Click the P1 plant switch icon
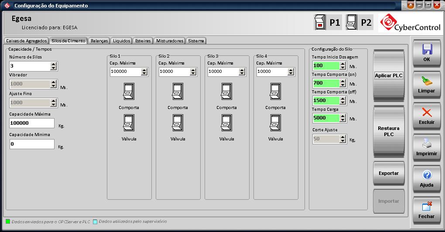The height and width of the screenshot is (232, 445). pyautogui.click(x=321, y=23)
